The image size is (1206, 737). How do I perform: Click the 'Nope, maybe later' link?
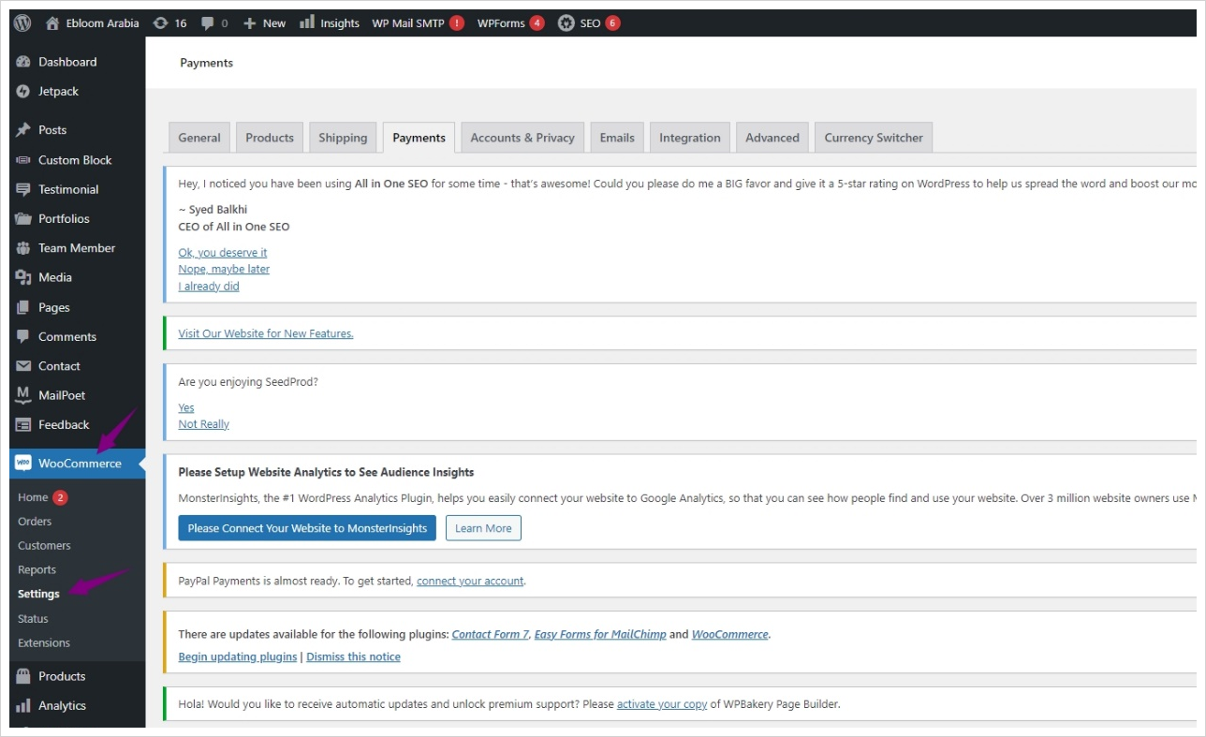tap(224, 270)
